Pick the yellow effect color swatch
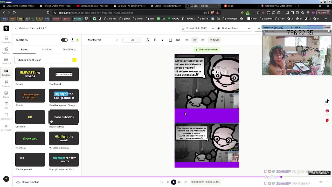Image resolution: width=332 pixels, height=187 pixels. click(x=74, y=60)
